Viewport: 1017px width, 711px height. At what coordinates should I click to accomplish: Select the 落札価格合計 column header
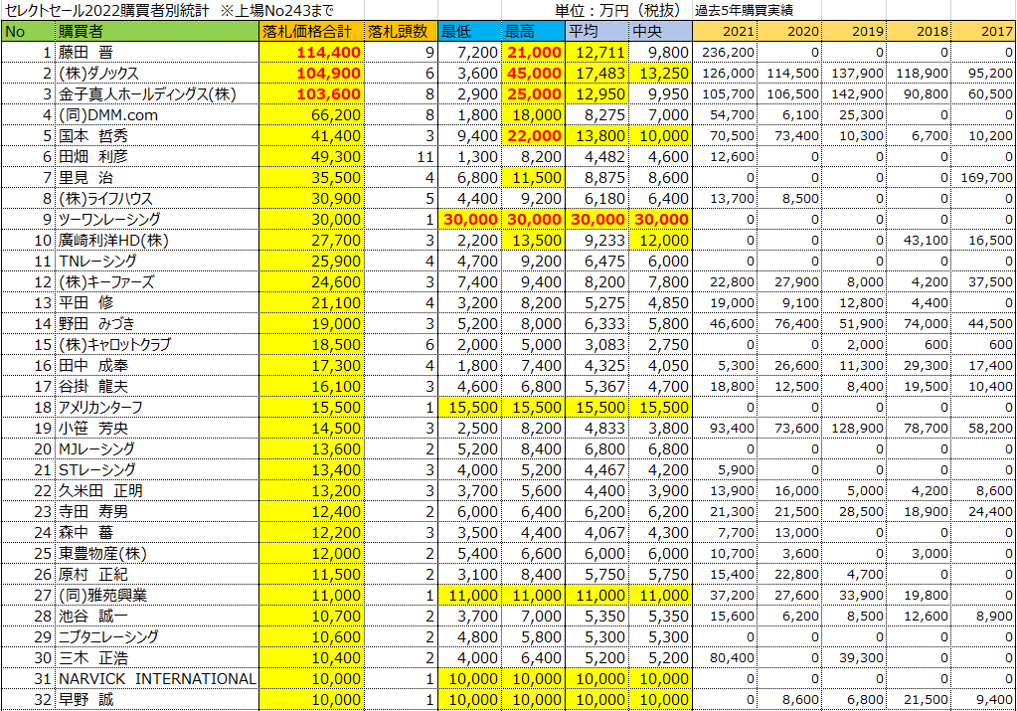[311, 31]
